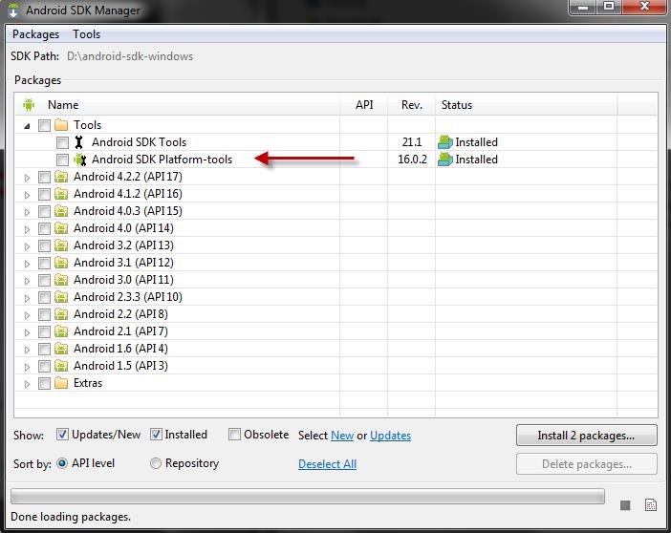Click the gray stop button beside the progress bar
This screenshot has height=533, width=671.
tap(625, 505)
